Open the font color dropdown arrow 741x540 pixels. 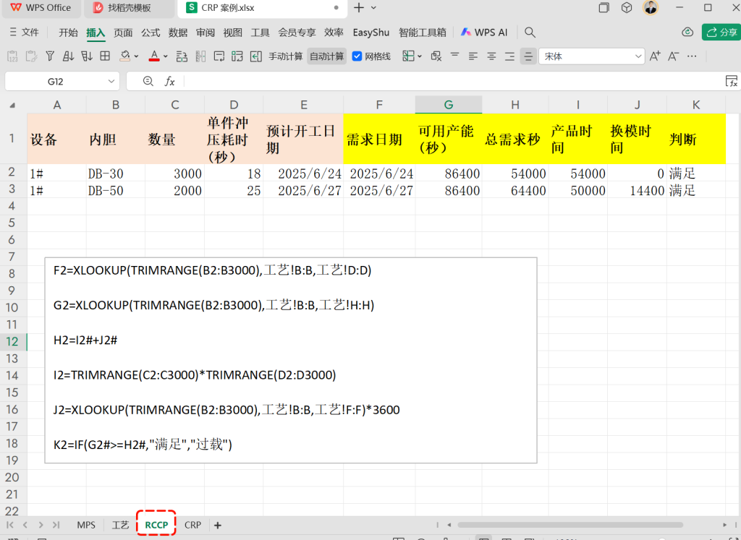point(166,56)
